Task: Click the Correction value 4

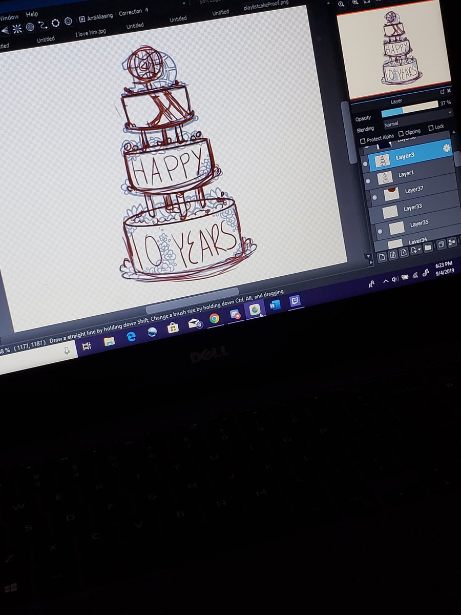Action: click(x=146, y=10)
